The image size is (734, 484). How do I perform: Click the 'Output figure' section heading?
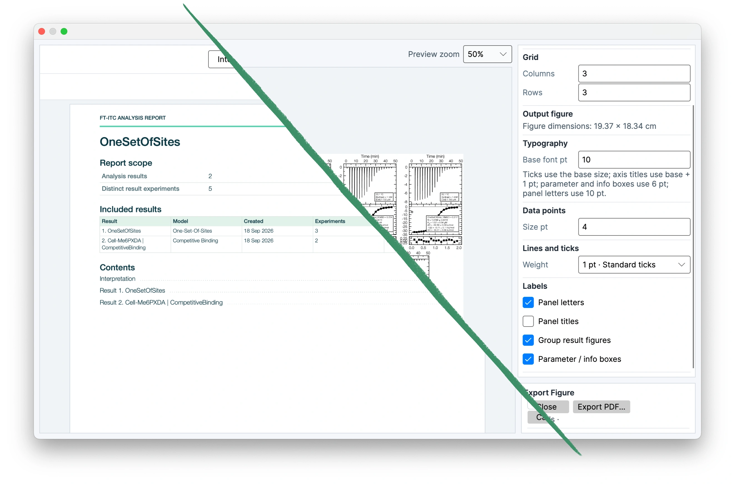(548, 114)
